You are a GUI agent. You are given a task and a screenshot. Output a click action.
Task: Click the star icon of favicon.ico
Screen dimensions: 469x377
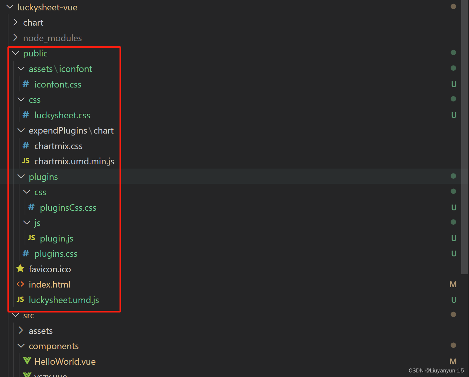pyautogui.click(x=20, y=269)
